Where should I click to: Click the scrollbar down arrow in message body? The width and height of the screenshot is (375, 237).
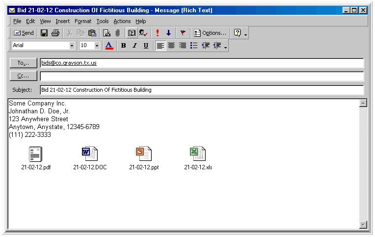[x=363, y=225]
